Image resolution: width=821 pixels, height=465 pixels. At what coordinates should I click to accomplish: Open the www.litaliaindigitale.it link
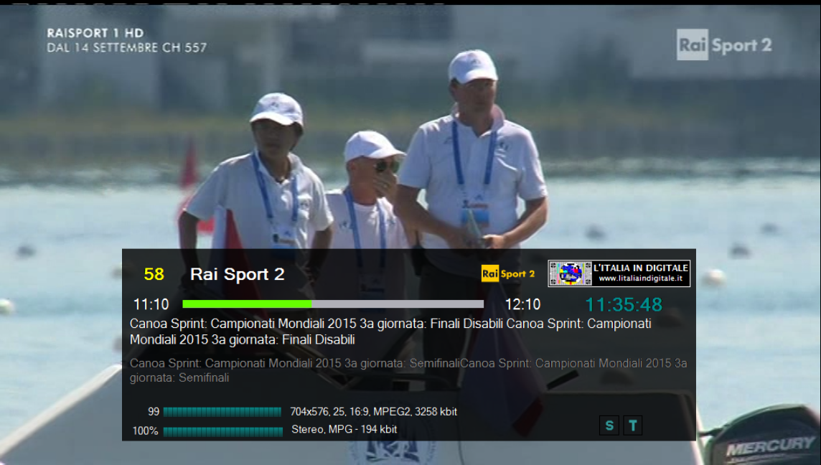point(641,278)
